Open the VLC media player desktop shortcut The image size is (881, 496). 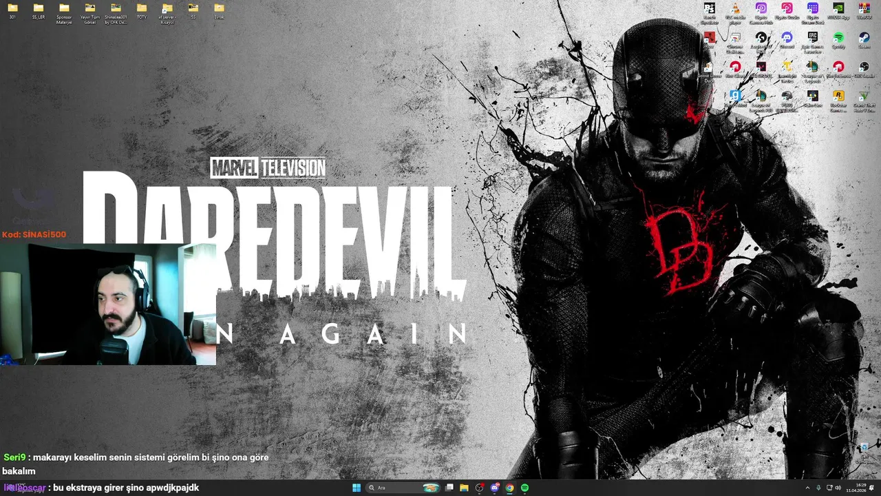(735, 12)
